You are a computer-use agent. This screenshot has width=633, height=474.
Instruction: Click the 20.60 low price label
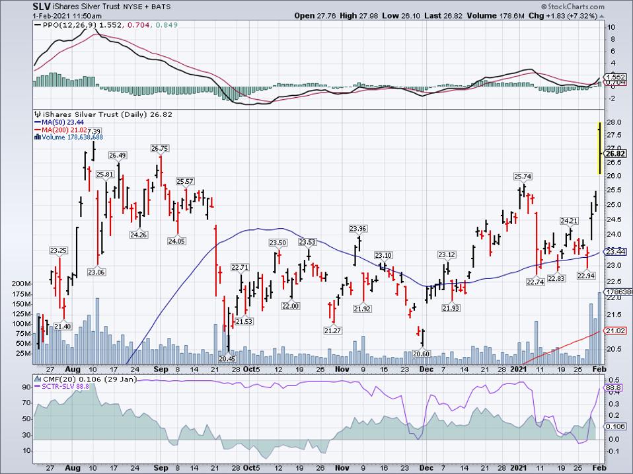[x=421, y=354]
